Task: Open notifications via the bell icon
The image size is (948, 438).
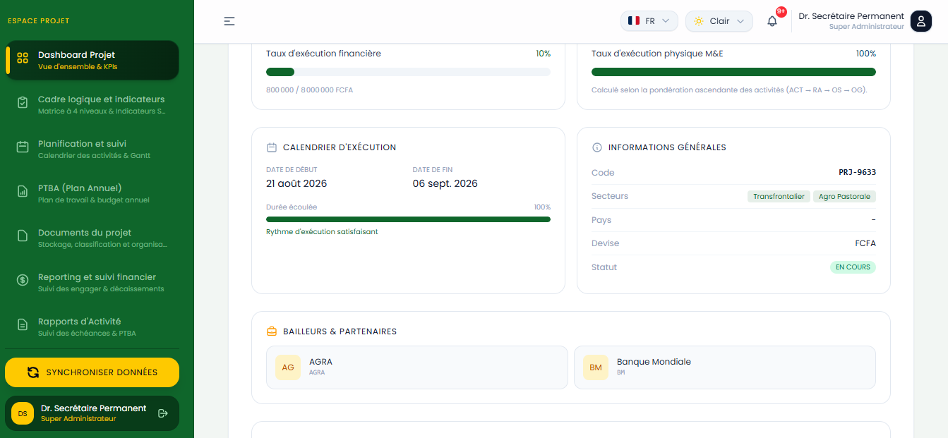Action: coord(772,21)
